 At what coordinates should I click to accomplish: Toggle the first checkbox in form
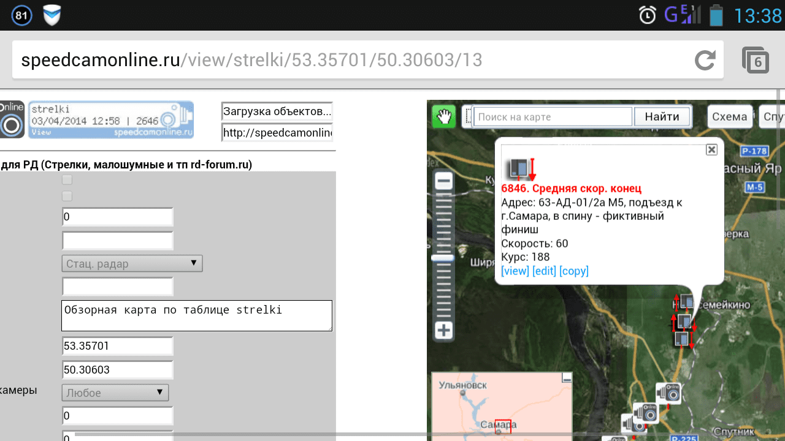[x=67, y=179]
